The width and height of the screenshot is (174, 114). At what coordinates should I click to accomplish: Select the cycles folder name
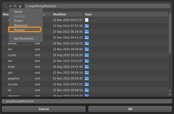point(12,55)
